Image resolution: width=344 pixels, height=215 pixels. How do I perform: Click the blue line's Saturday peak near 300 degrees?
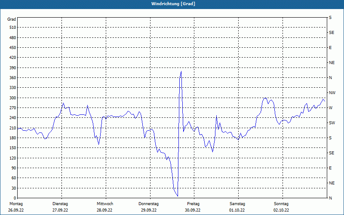click(265, 98)
